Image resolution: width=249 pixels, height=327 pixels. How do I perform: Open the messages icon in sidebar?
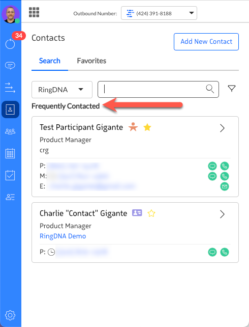(x=10, y=66)
